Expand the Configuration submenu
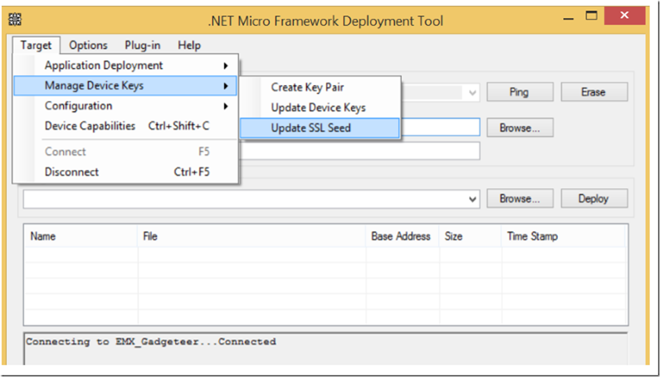Image resolution: width=660 pixels, height=377 pixels. (x=125, y=106)
